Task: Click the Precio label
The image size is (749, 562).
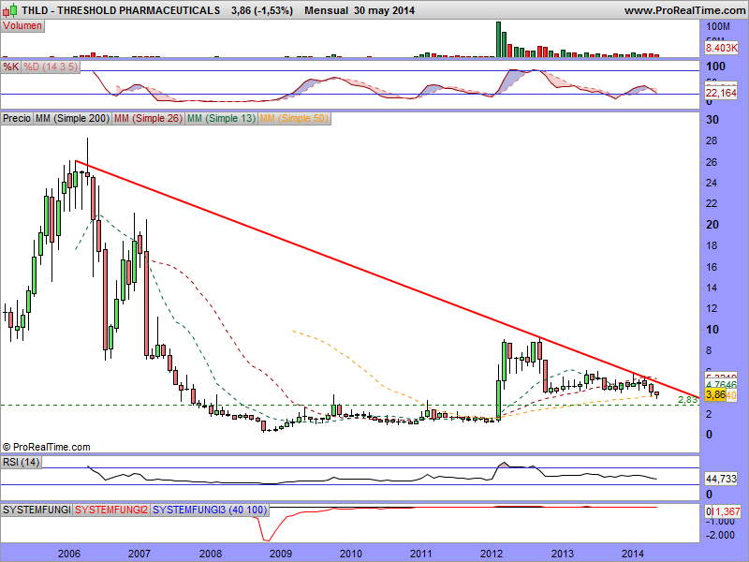Action: click(x=17, y=119)
